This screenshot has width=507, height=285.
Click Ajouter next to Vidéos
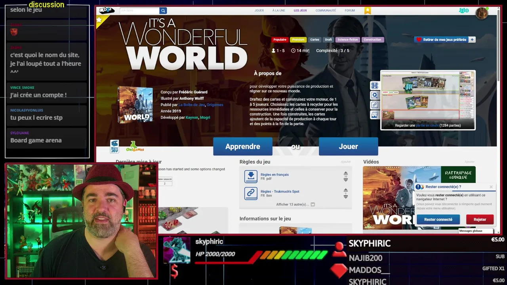tap(469, 162)
